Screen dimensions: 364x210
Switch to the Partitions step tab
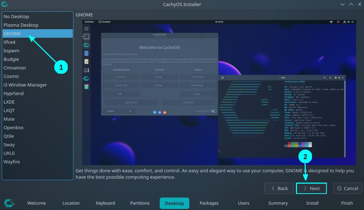pyautogui.click(x=140, y=203)
